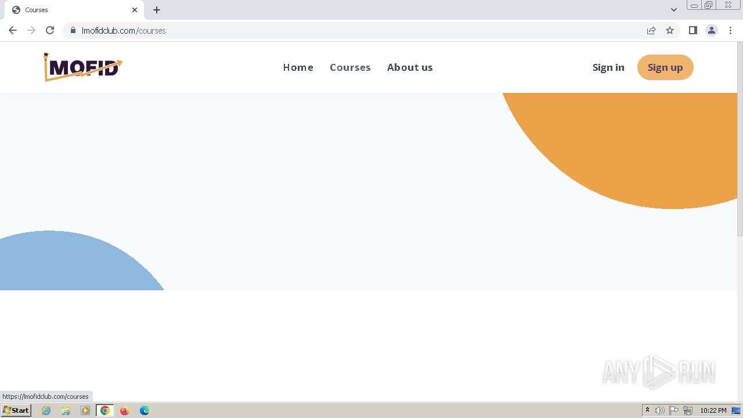Click the orange Sign up button

[x=665, y=67]
